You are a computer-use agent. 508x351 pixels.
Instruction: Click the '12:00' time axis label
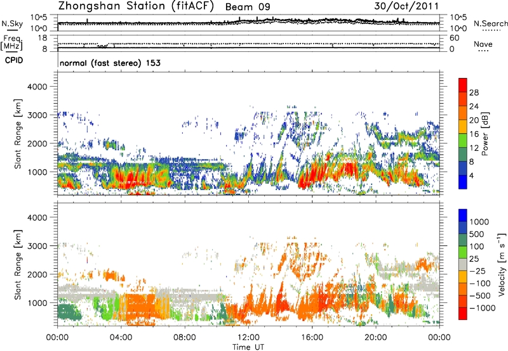248,337
